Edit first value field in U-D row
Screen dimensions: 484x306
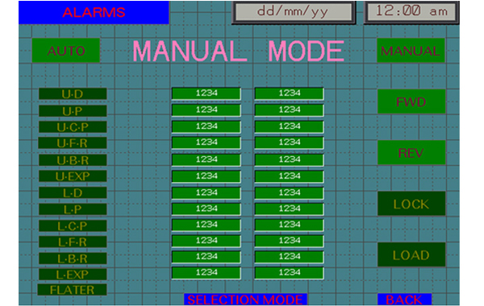[207, 93]
